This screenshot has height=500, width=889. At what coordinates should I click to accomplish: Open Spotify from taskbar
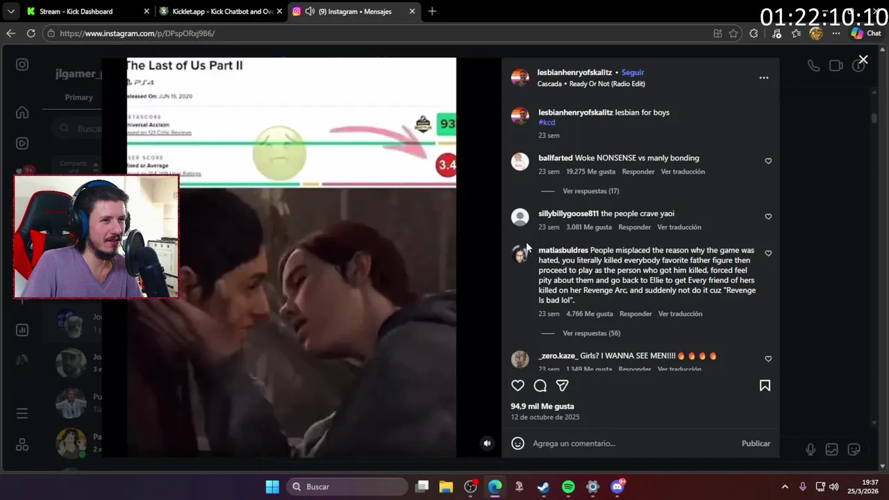coord(568,487)
